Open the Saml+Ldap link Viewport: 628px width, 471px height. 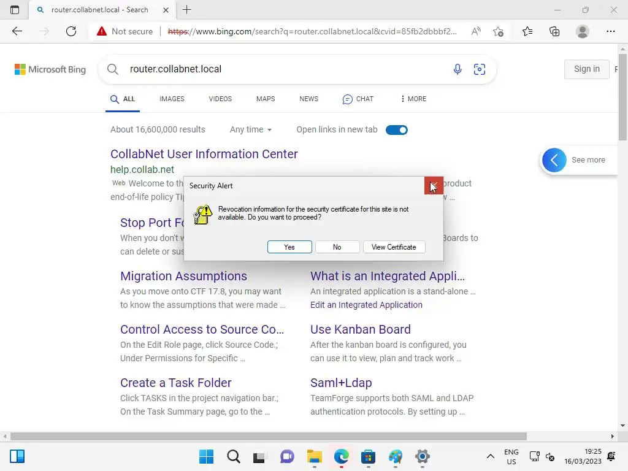pyautogui.click(x=341, y=383)
